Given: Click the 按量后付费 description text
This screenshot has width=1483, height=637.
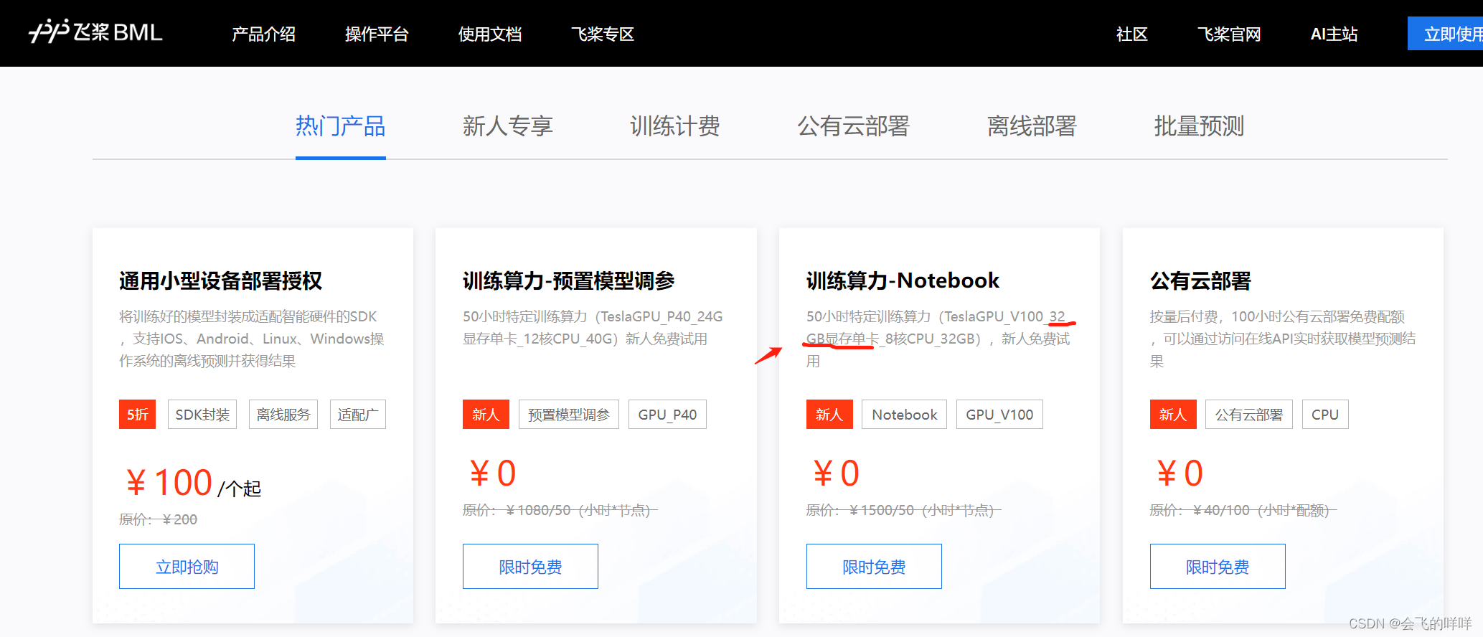Looking at the screenshot, I should point(1283,339).
